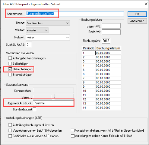Select Buchungsdatum cell for period 3
The height and width of the screenshot is (145, 149).
(x=108, y=61)
